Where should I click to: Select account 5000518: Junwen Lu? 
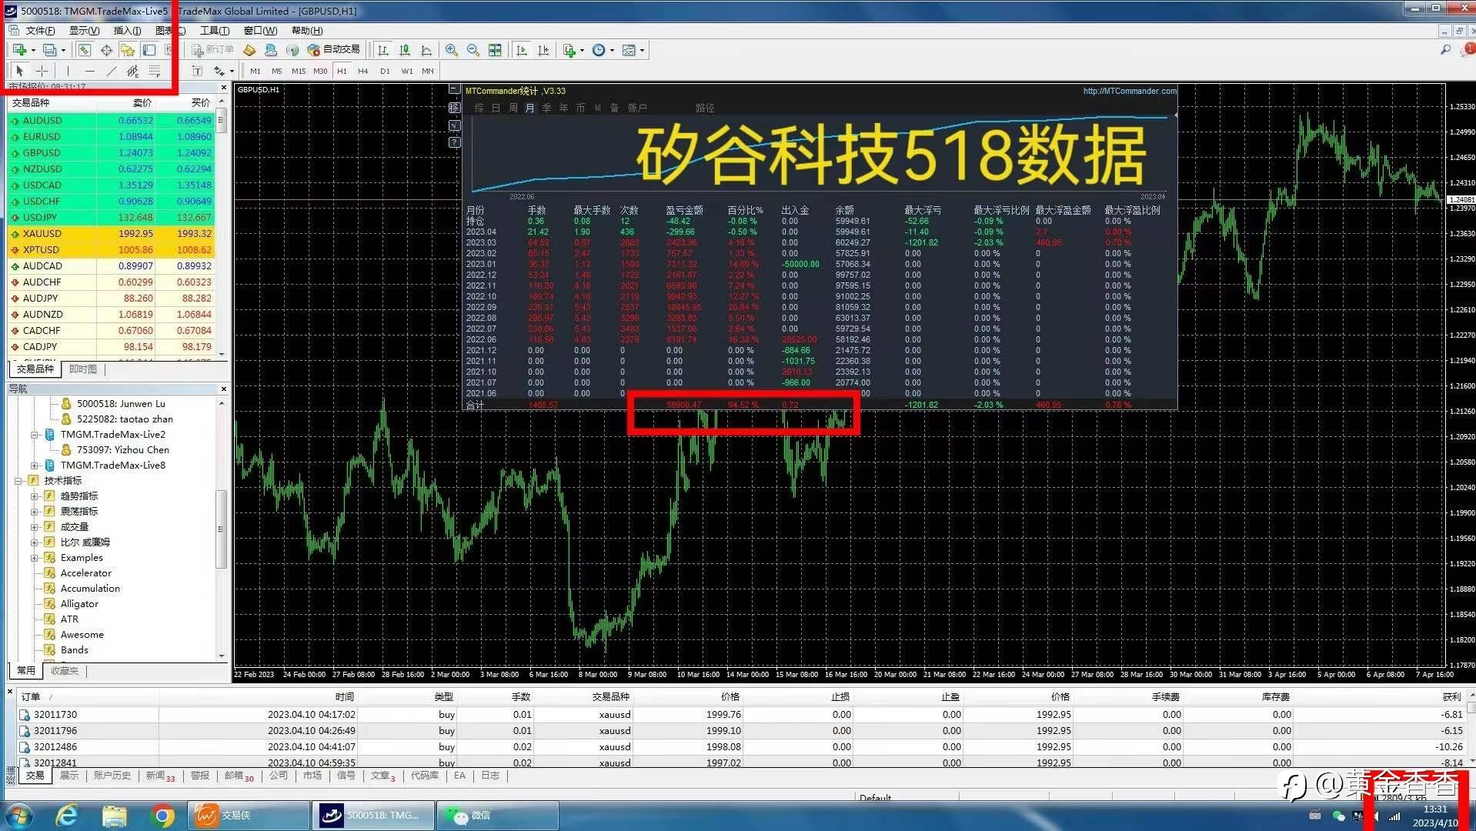pyautogui.click(x=121, y=404)
